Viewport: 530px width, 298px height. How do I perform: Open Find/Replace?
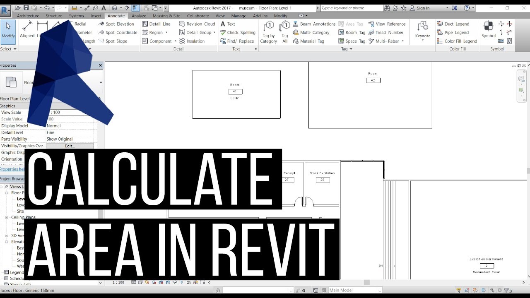[x=237, y=41]
